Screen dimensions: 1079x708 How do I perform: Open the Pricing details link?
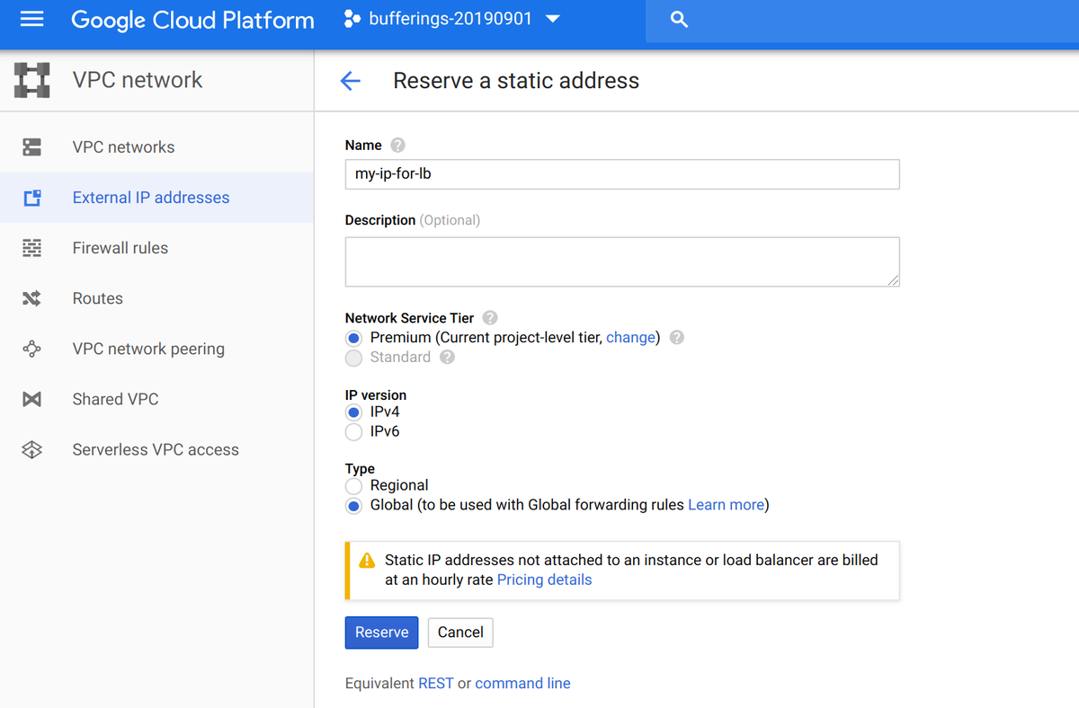[x=544, y=580]
